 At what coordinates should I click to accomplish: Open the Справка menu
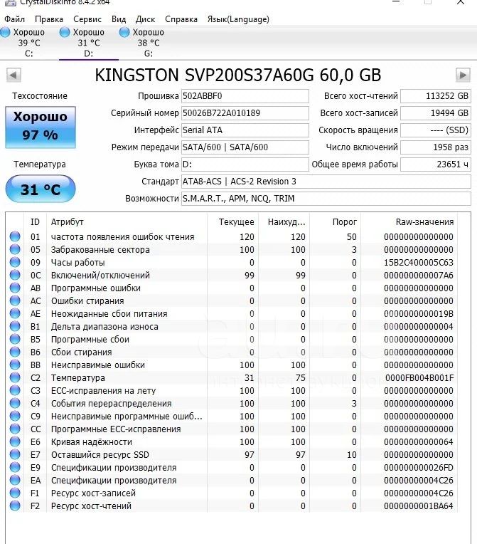click(181, 19)
